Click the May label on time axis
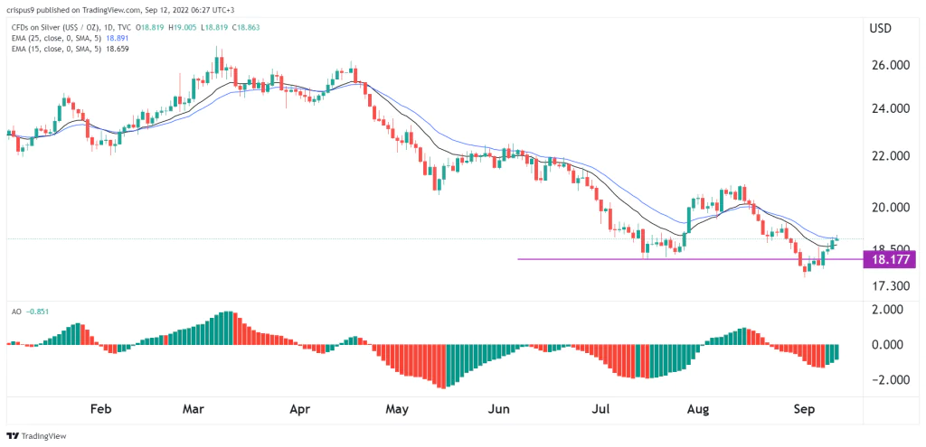926x447 pixels. 396,409
